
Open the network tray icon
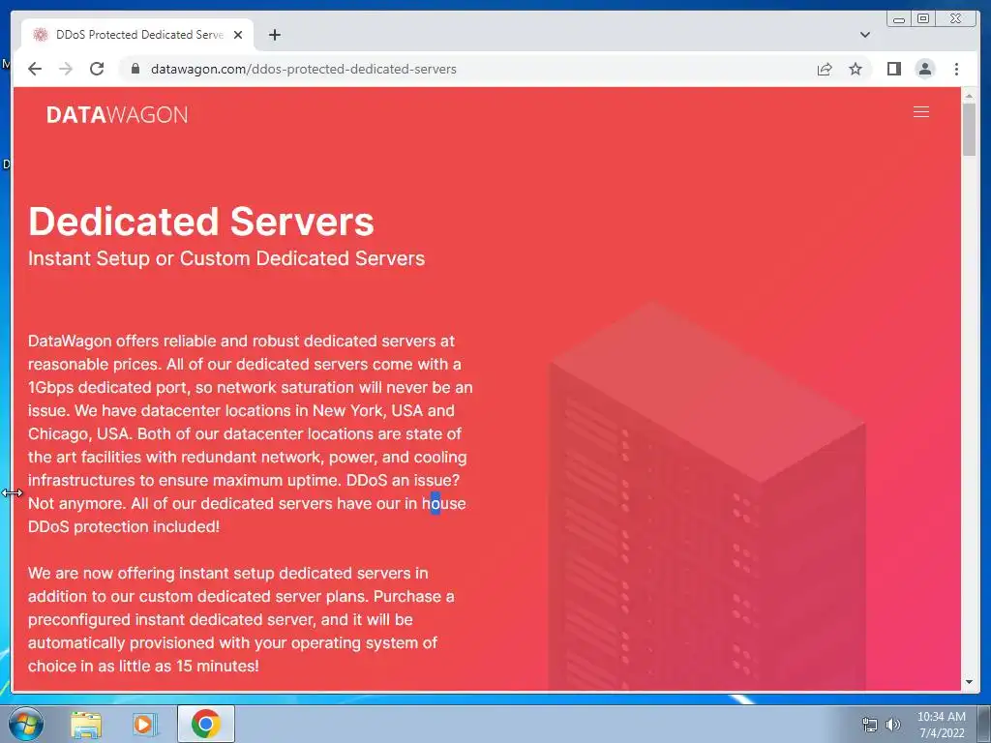870,725
